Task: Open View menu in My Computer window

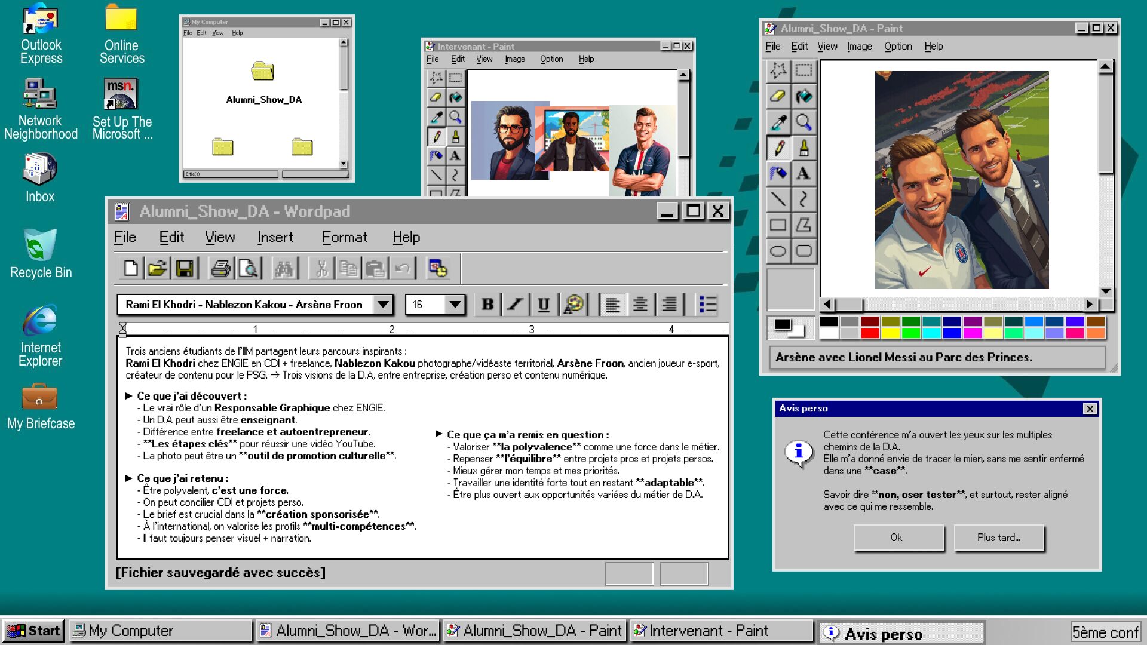Action: (x=218, y=33)
